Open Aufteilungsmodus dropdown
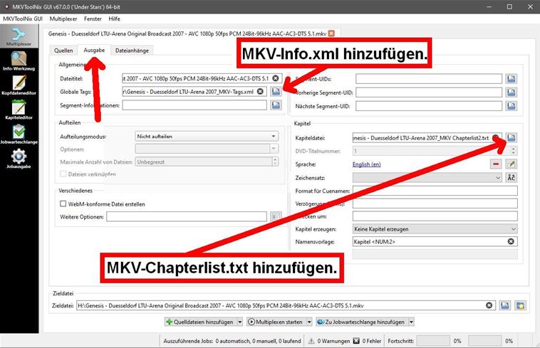540x348 pixels. point(207,136)
